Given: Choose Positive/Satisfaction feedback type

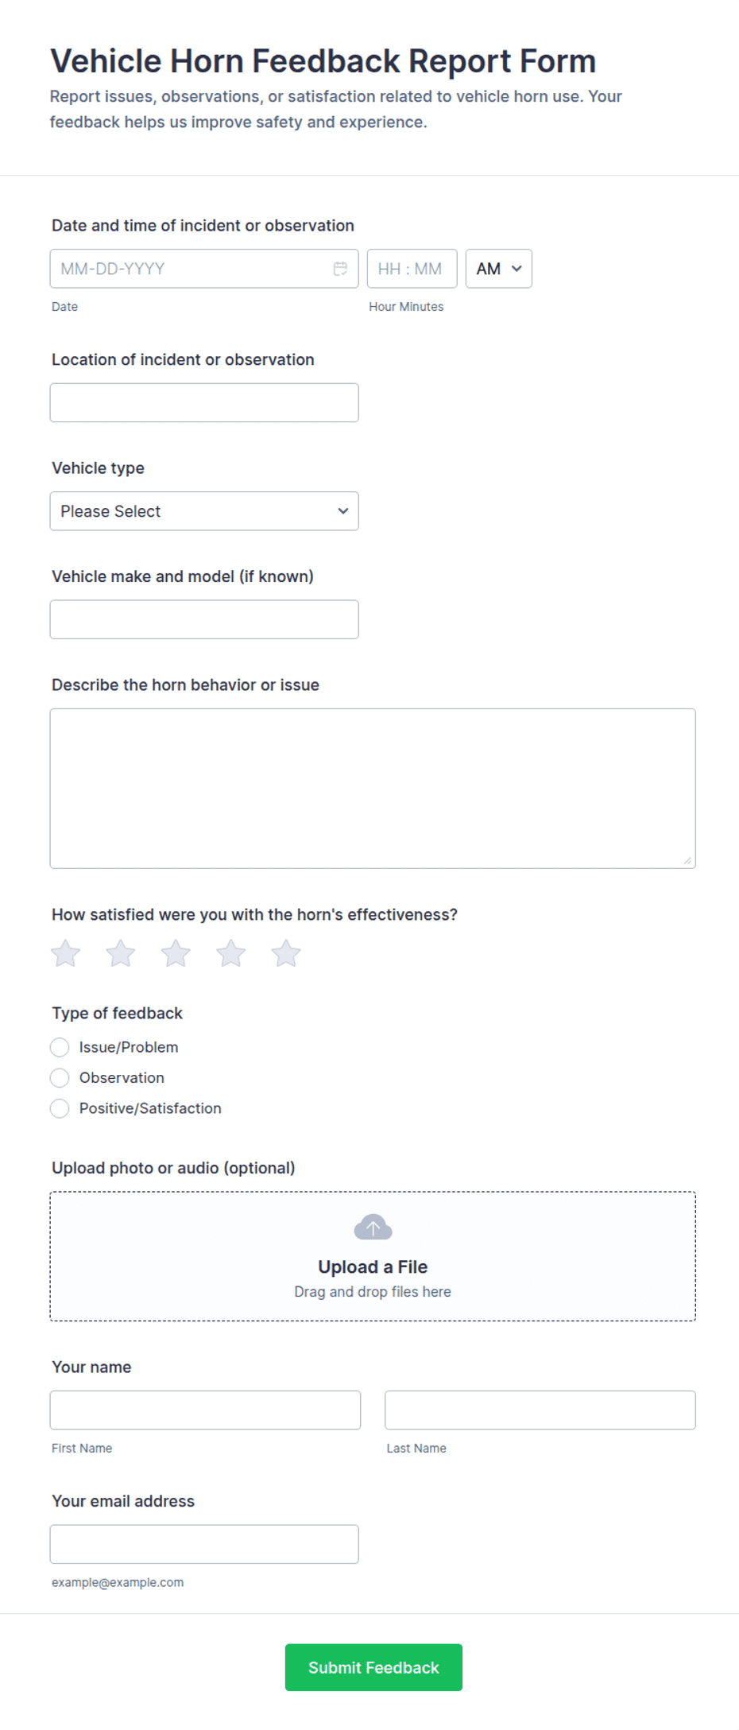Looking at the screenshot, I should click(x=60, y=1108).
